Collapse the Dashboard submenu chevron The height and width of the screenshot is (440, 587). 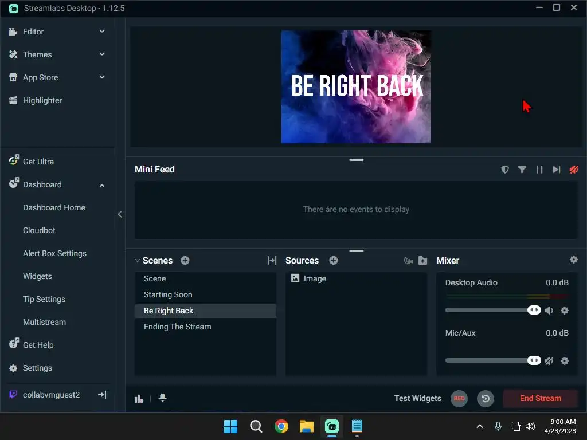(x=102, y=185)
